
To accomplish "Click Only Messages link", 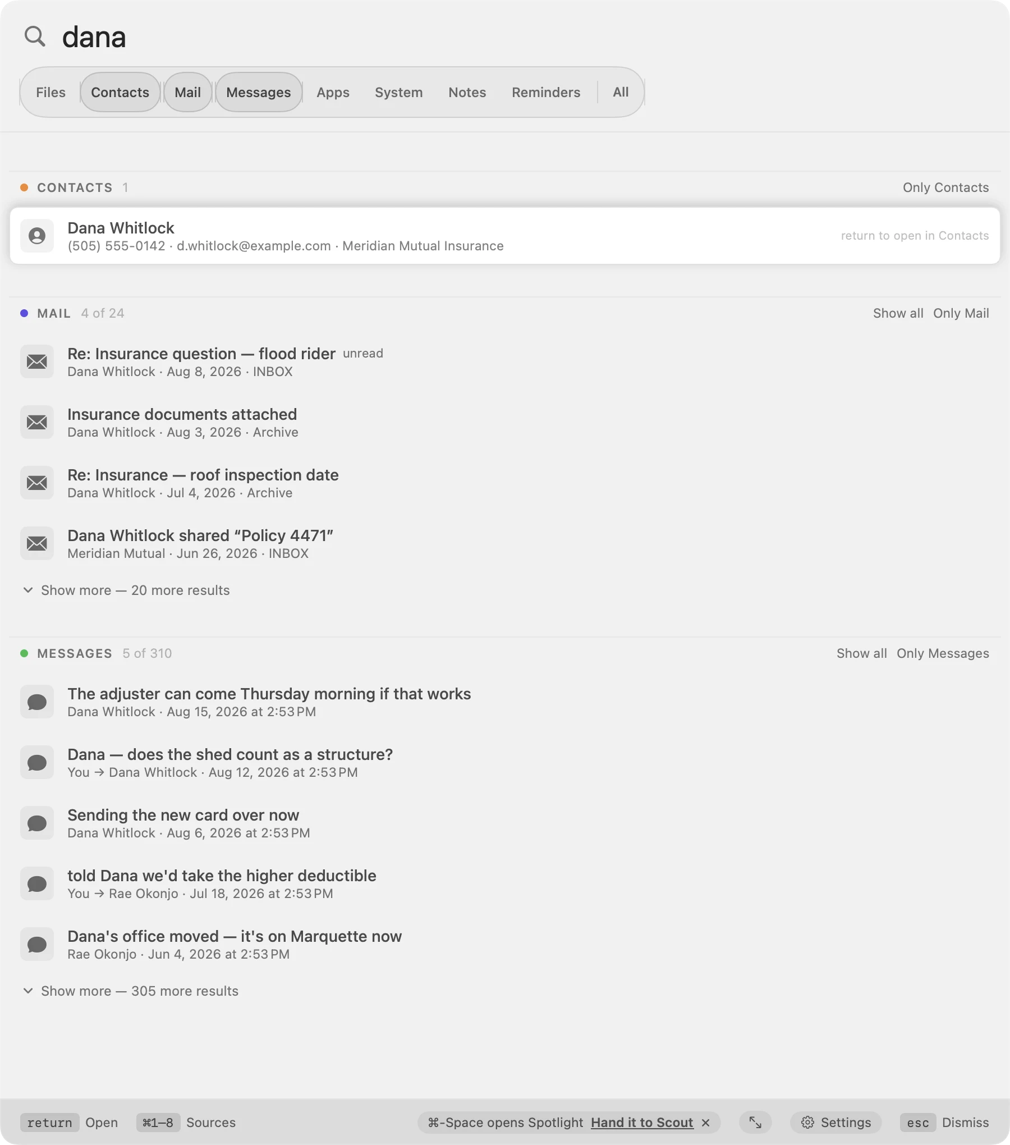I will point(943,653).
